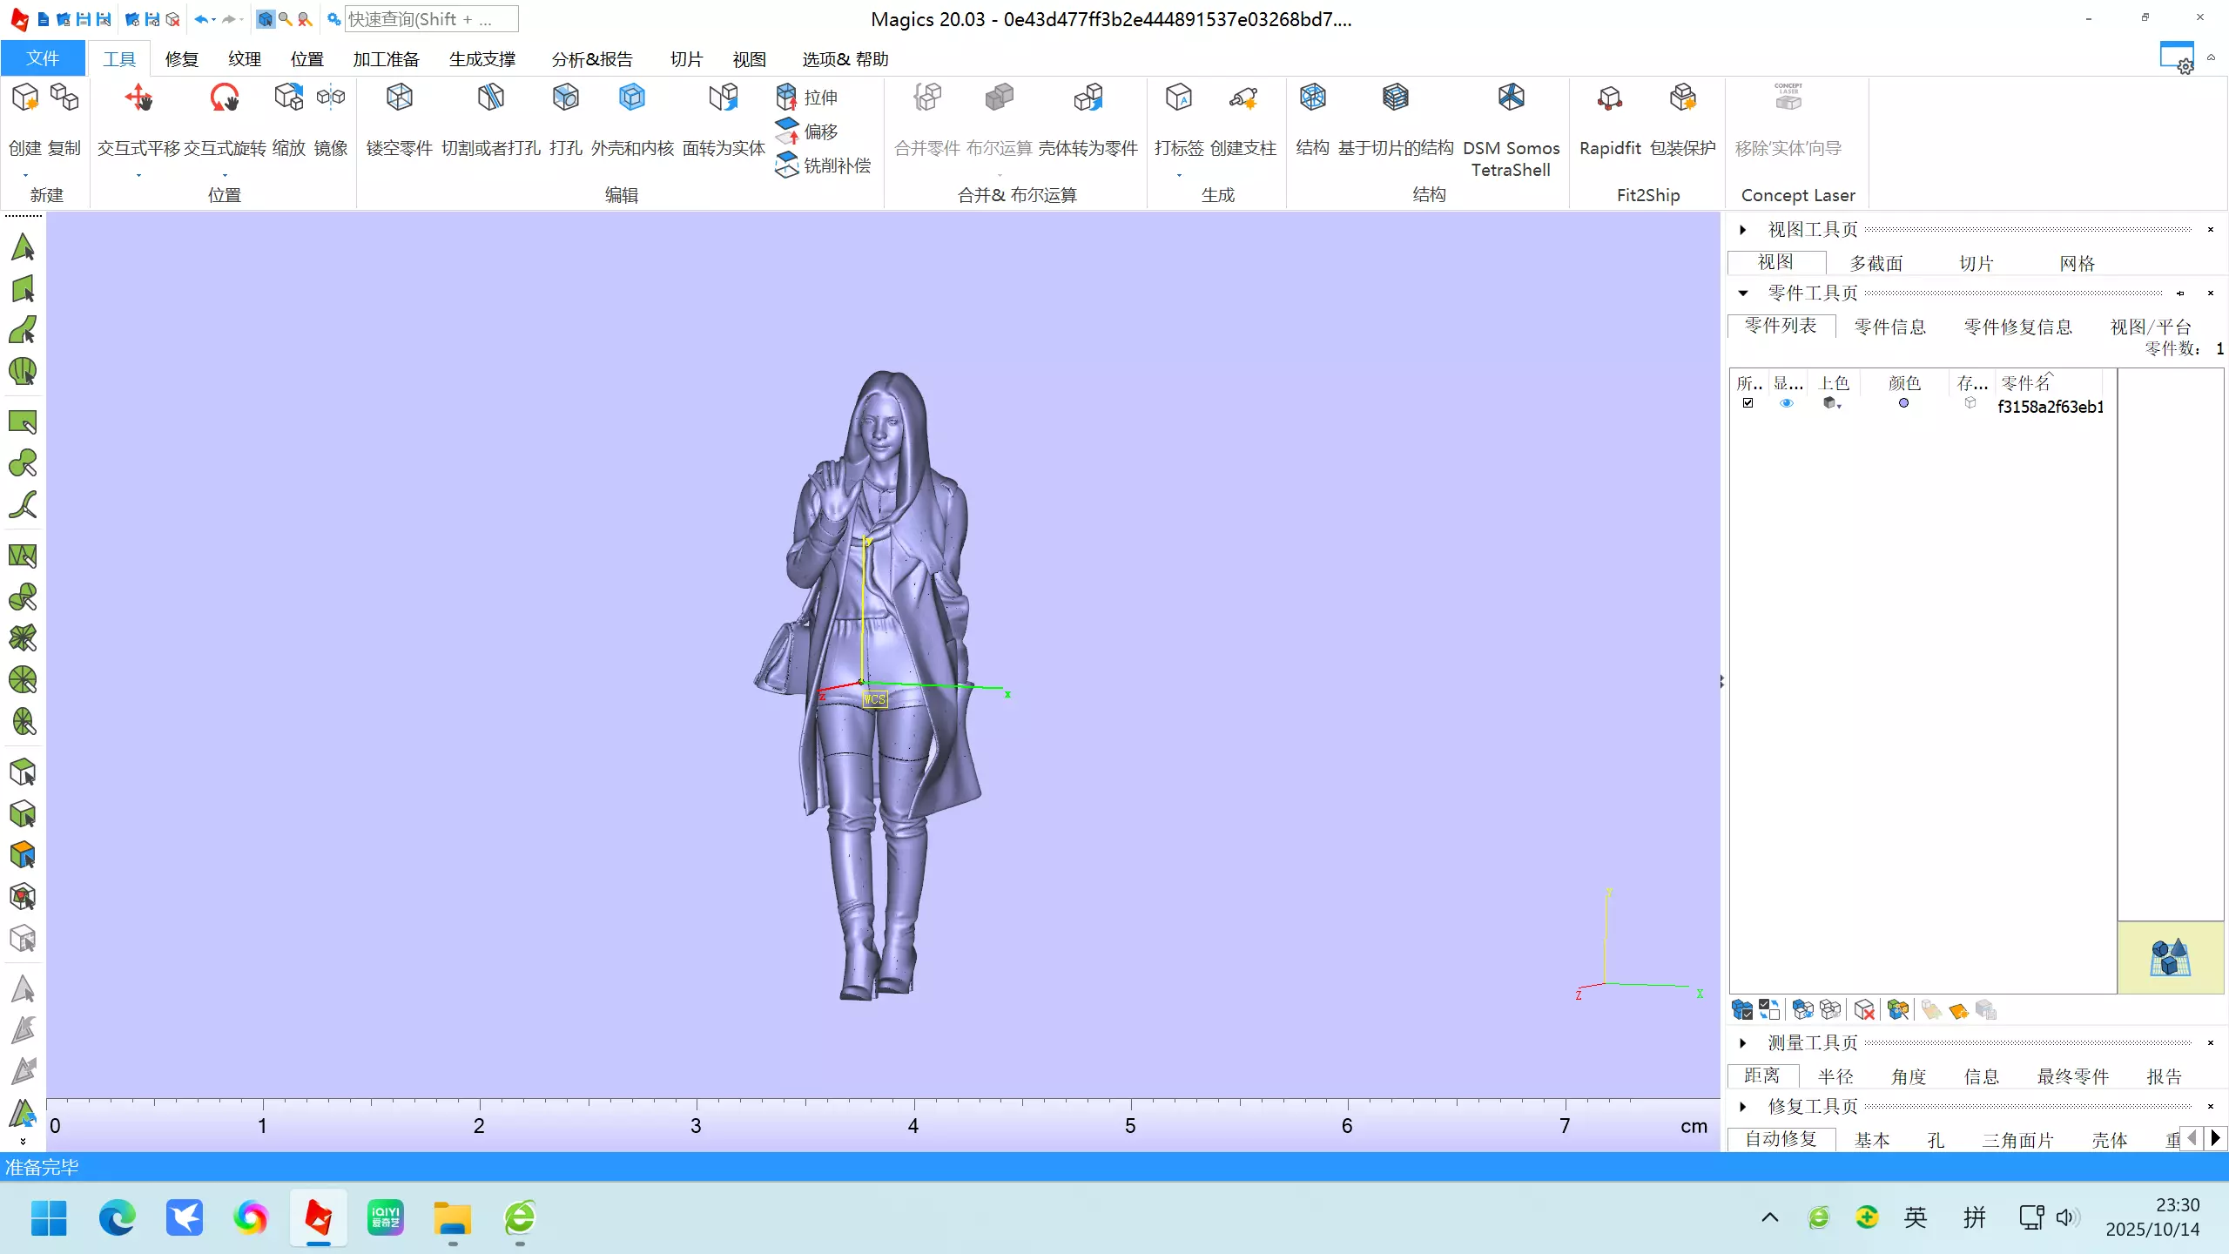
Task: Click the hollow part (镂空零件) icon
Action: coord(399,98)
